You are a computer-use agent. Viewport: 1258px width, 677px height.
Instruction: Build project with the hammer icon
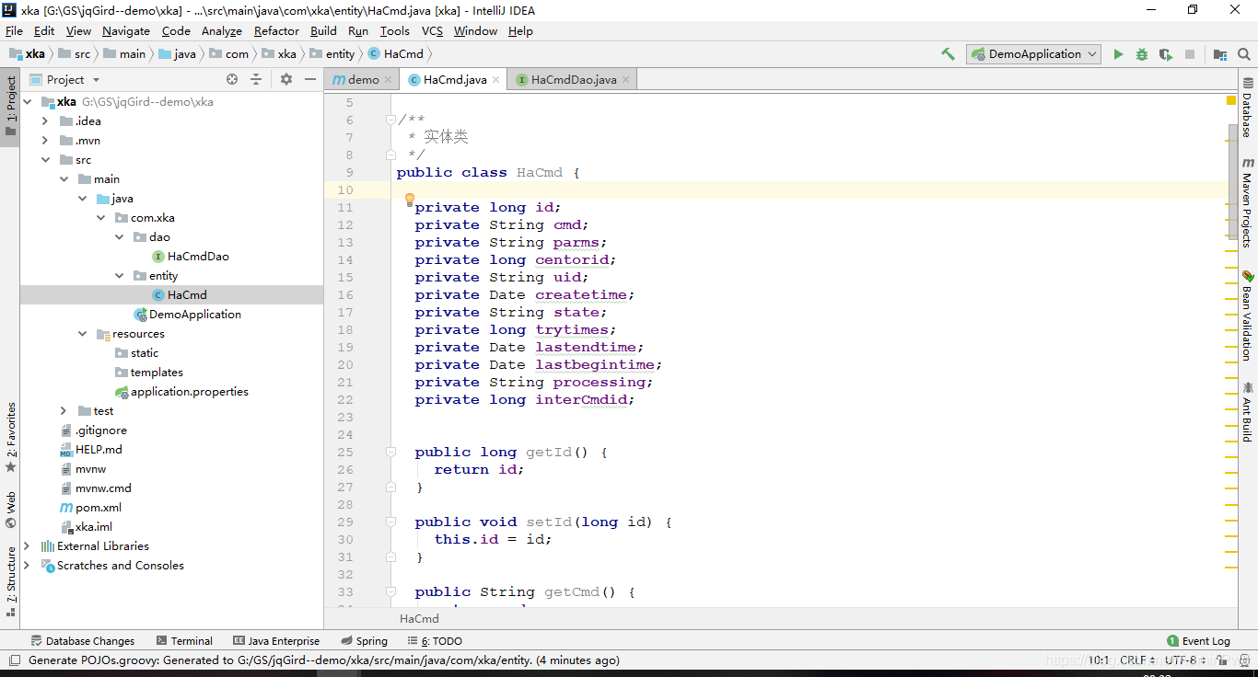click(x=948, y=54)
